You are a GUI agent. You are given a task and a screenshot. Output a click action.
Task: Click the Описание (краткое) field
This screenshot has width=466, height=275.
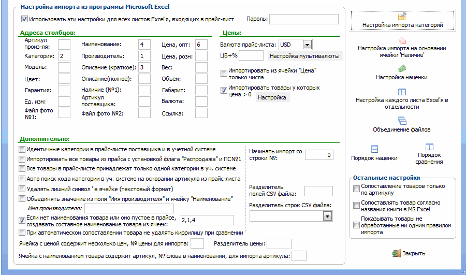144,67
